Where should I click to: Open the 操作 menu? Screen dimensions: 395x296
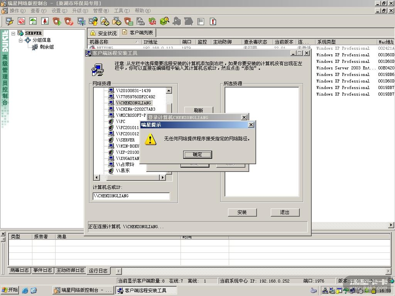point(18,10)
